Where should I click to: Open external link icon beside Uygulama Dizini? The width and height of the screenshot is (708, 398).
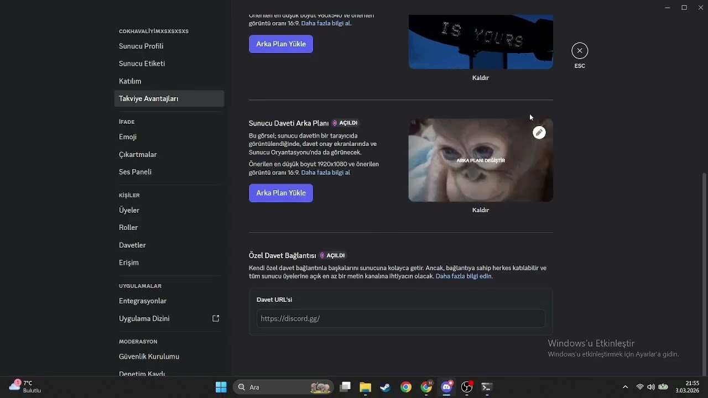tap(216, 318)
